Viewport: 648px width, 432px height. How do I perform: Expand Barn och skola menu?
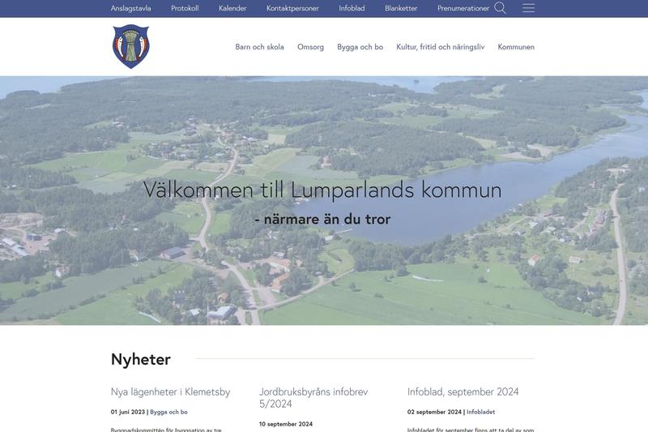(x=259, y=47)
